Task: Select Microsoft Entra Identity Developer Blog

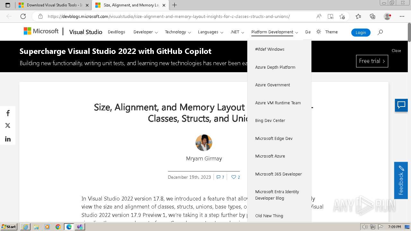Action: 279,195
